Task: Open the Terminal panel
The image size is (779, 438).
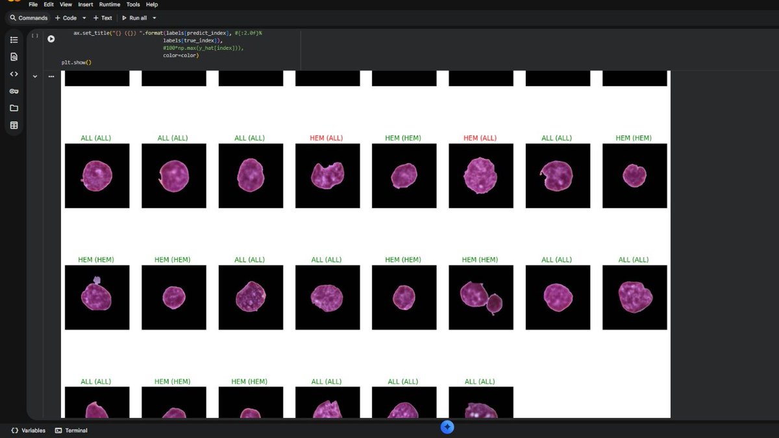Action: 71,430
